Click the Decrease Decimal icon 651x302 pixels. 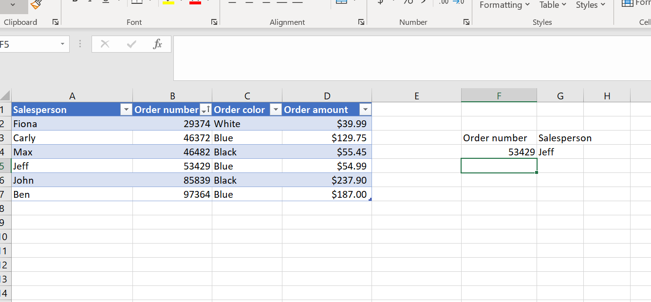(x=458, y=2)
